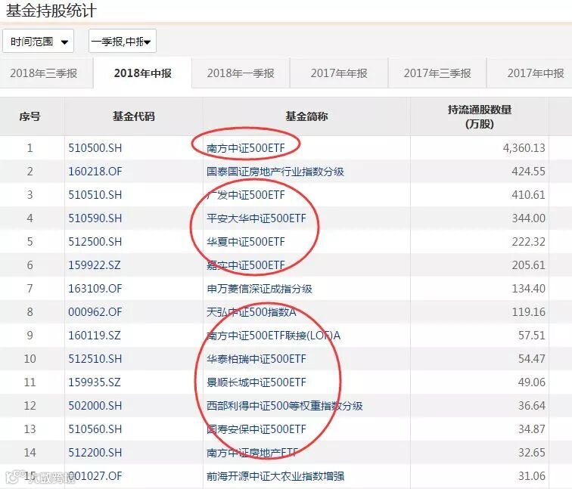Open fund code 512510.SH link
This screenshot has height=489, width=572.
pos(95,358)
